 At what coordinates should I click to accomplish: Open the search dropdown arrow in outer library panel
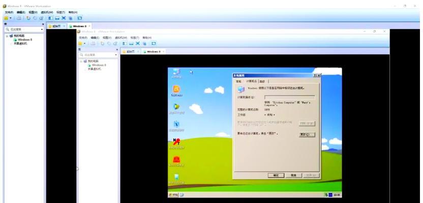[42, 29]
